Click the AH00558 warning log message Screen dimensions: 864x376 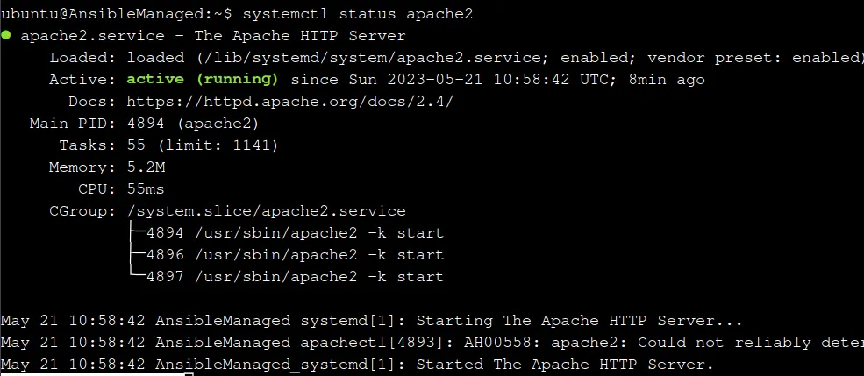(x=664, y=343)
